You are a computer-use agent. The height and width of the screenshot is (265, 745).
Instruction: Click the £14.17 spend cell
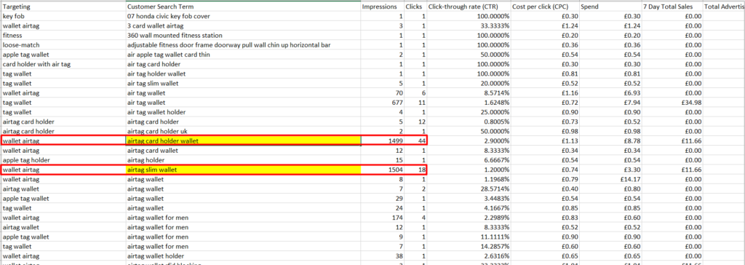[x=610, y=179]
